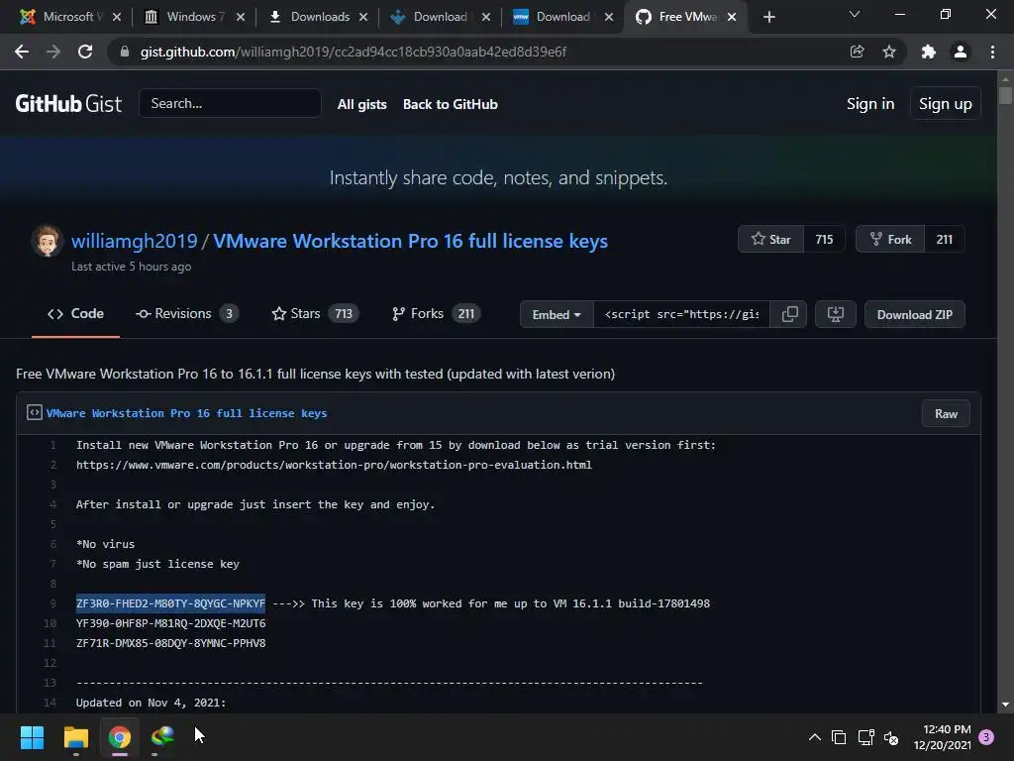Click Chrome taskbar icon

point(120,737)
